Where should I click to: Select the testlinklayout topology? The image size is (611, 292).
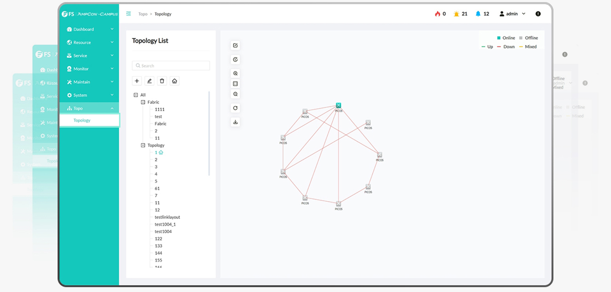coord(167,217)
